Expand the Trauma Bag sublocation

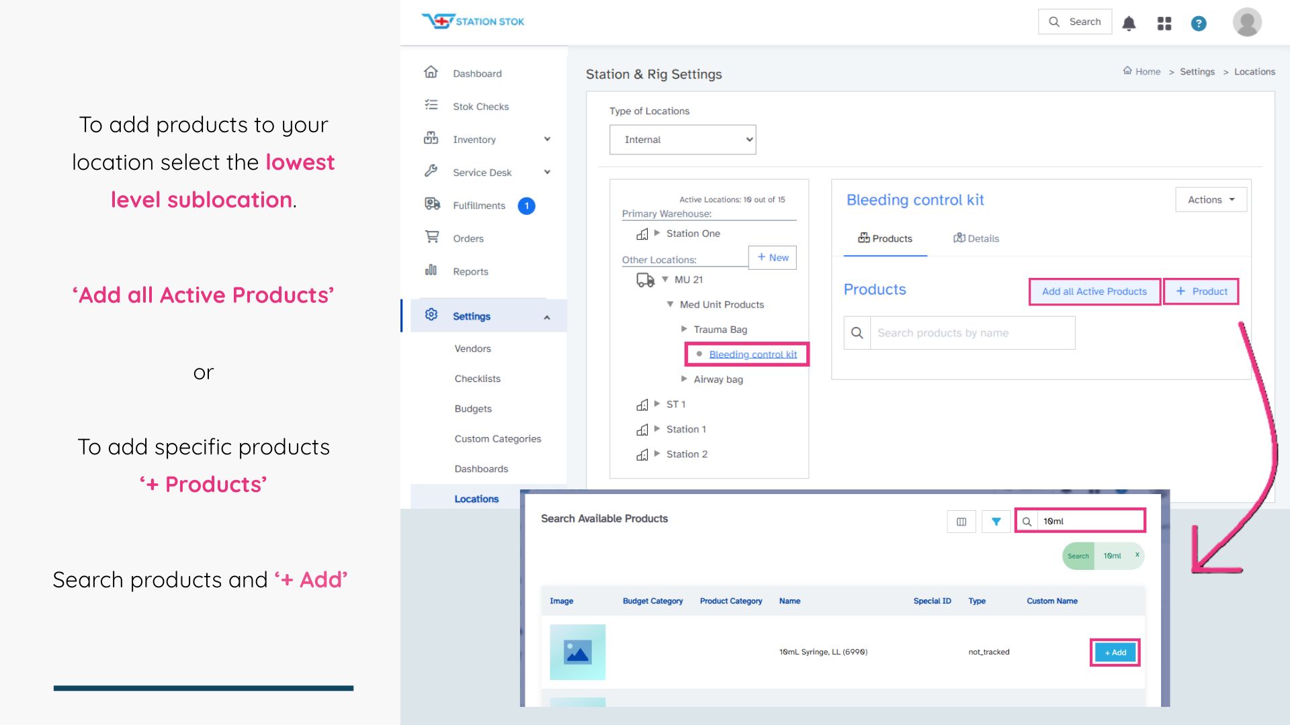pos(684,329)
